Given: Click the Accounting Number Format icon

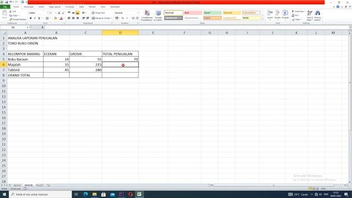Looking at the screenshot, I should [117, 18].
